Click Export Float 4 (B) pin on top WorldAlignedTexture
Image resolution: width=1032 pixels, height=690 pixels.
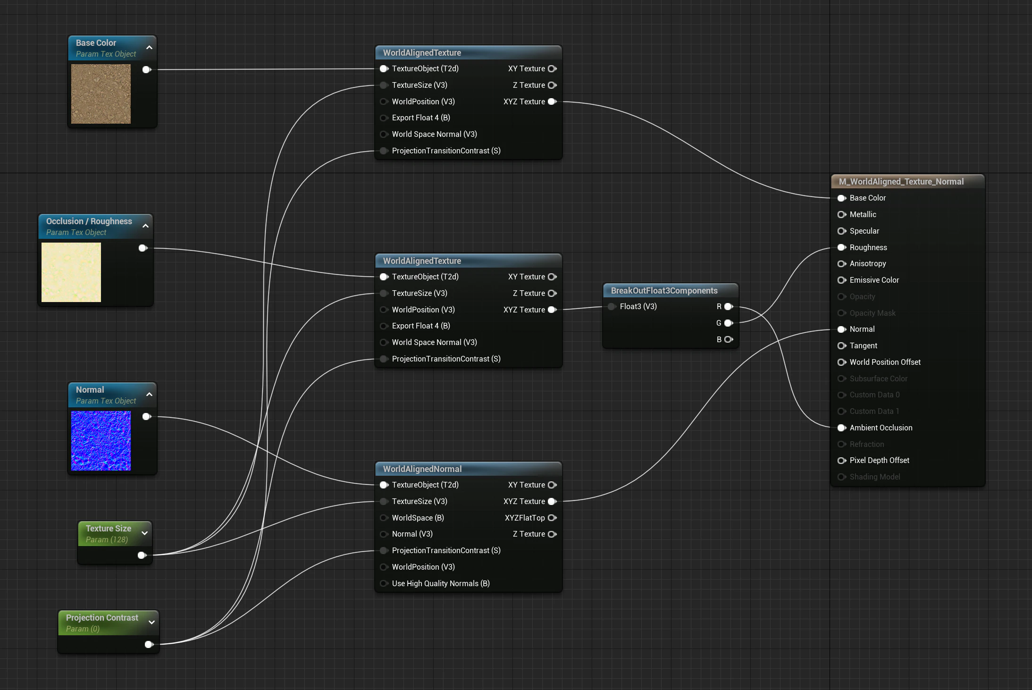384,118
